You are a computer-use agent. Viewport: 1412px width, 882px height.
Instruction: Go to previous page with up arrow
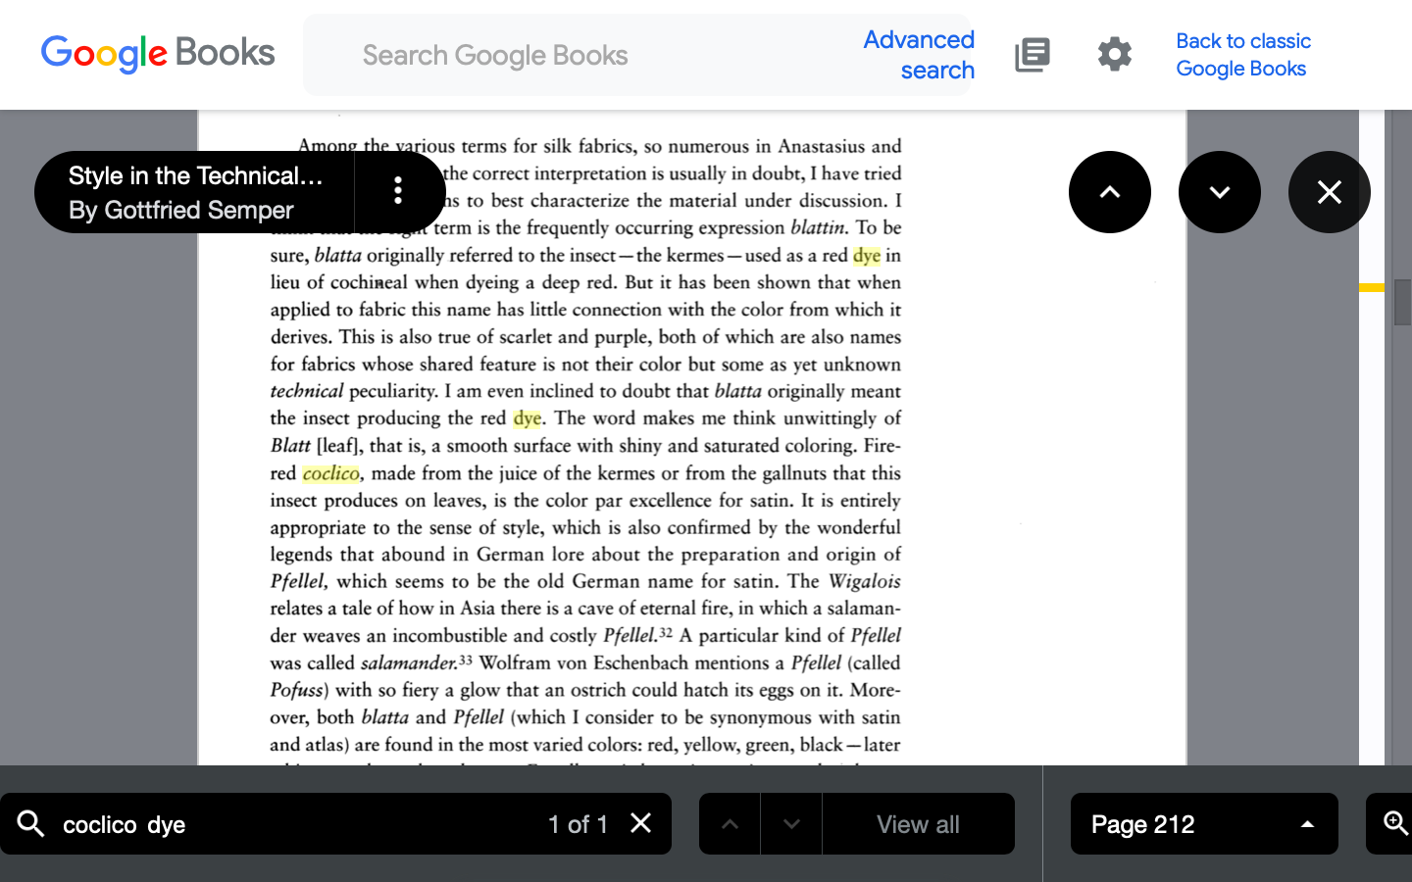(x=1109, y=192)
